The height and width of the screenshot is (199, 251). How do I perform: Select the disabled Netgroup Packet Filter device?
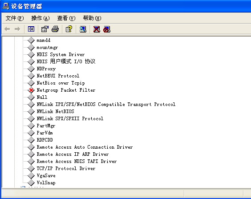66,90
